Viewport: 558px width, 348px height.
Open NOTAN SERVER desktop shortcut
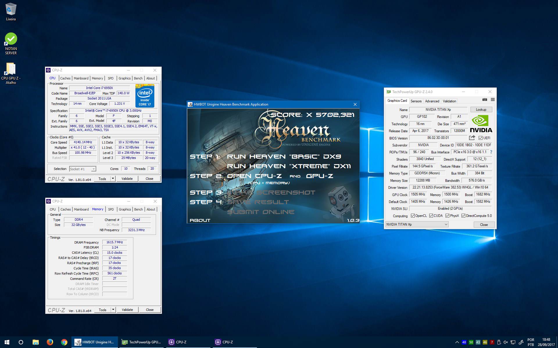(11, 43)
